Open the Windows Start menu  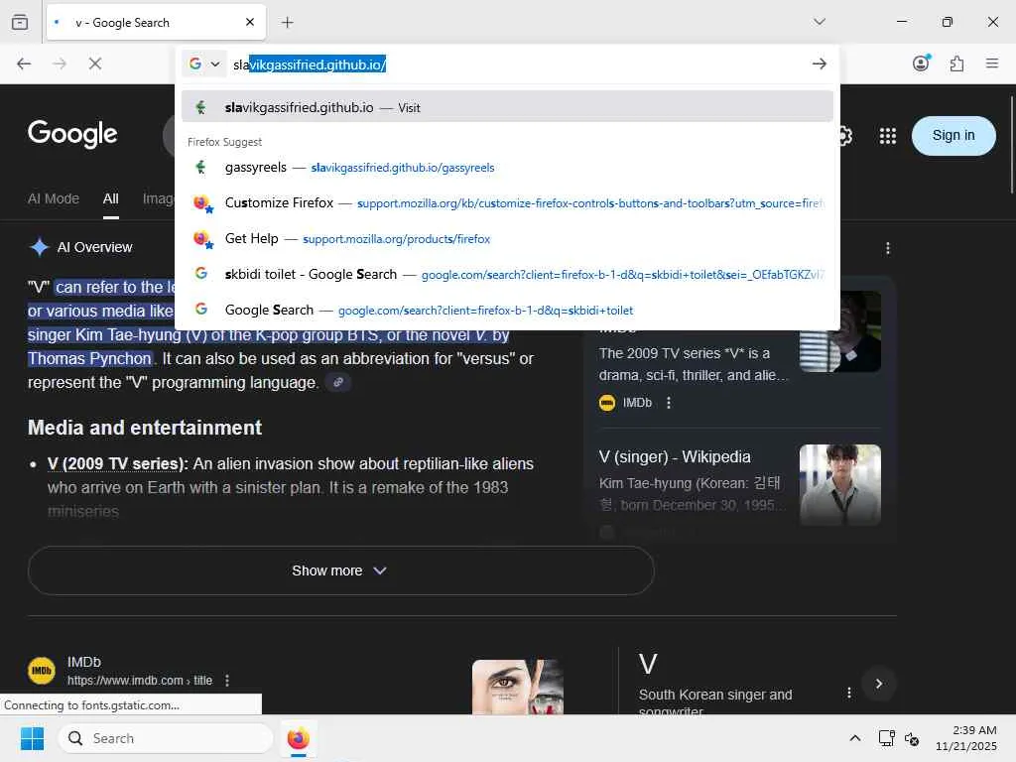(33, 738)
